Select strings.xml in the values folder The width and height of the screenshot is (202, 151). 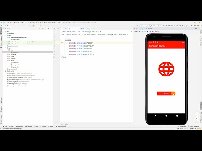pos(14,65)
